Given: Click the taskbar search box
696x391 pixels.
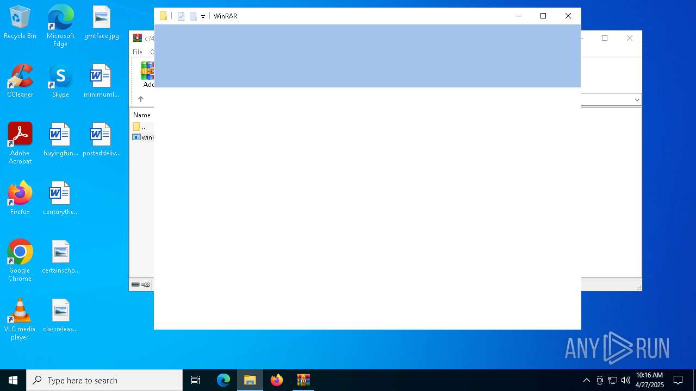Looking at the screenshot, I should (104, 380).
